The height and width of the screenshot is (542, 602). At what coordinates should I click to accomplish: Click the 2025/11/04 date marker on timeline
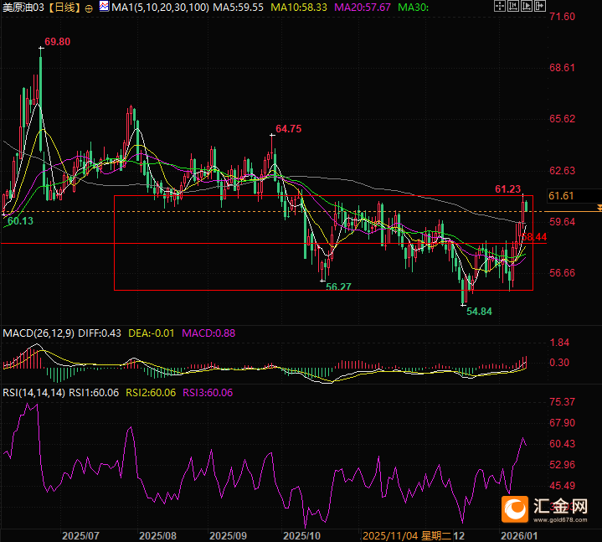pos(388,534)
